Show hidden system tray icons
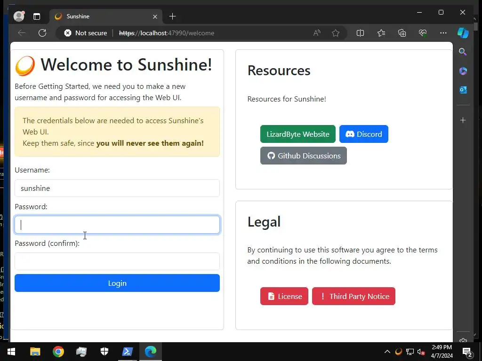The image size is (482, 361). click(387, 352)
